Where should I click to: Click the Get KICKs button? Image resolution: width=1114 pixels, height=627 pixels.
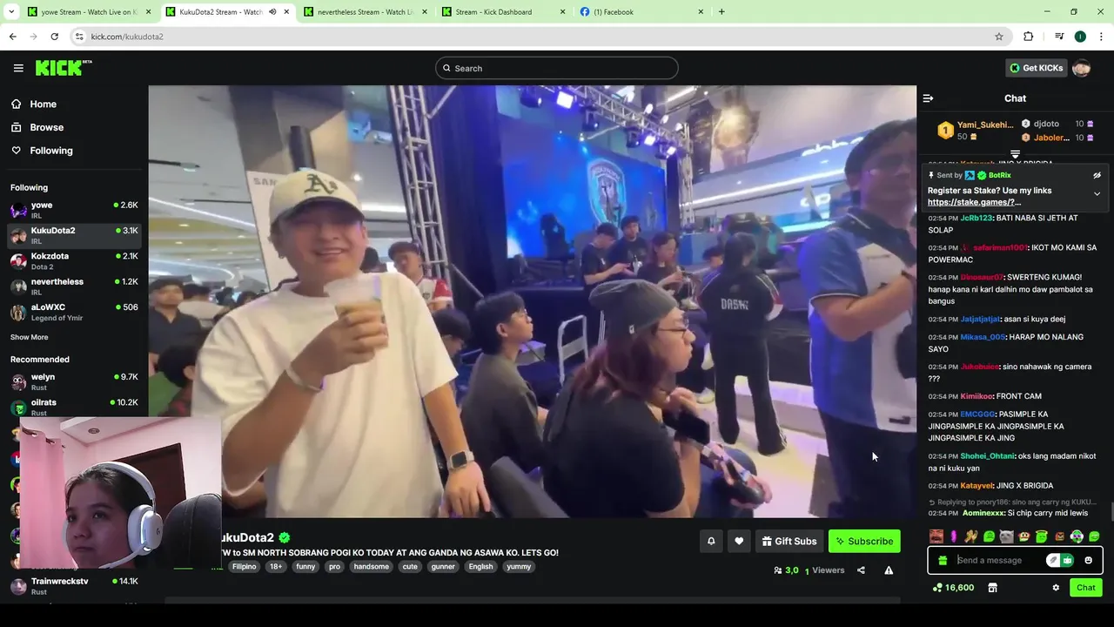[1036, 68]
